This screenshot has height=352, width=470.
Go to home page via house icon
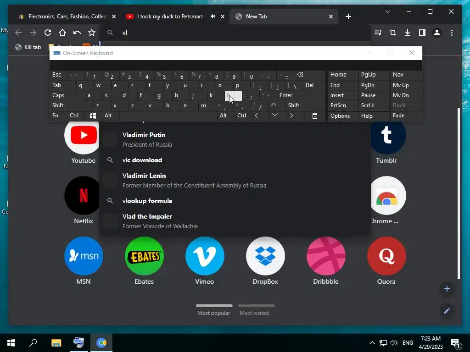(62, 33)
